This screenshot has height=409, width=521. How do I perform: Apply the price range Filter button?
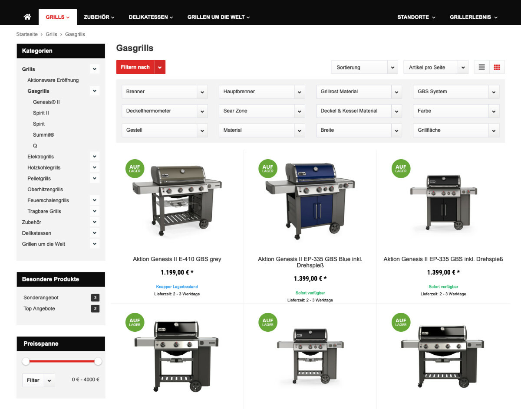[33, 380]
